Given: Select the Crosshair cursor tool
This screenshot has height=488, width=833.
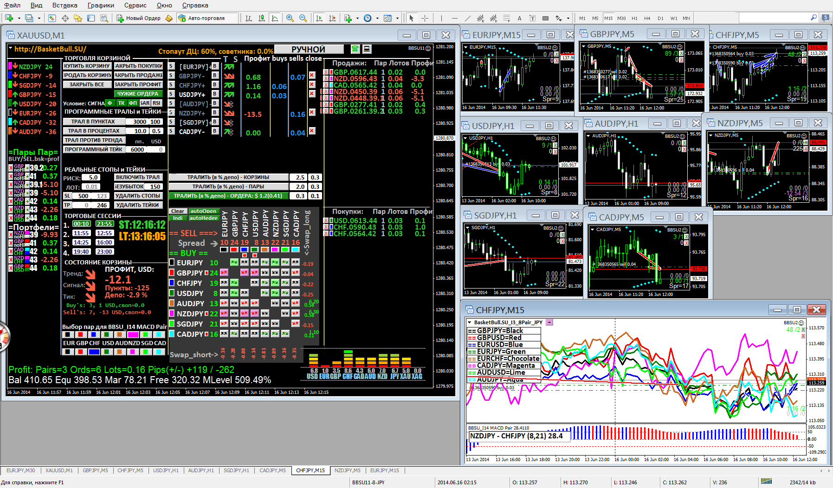Looking at the screenshot, I should tap(425, 18).
